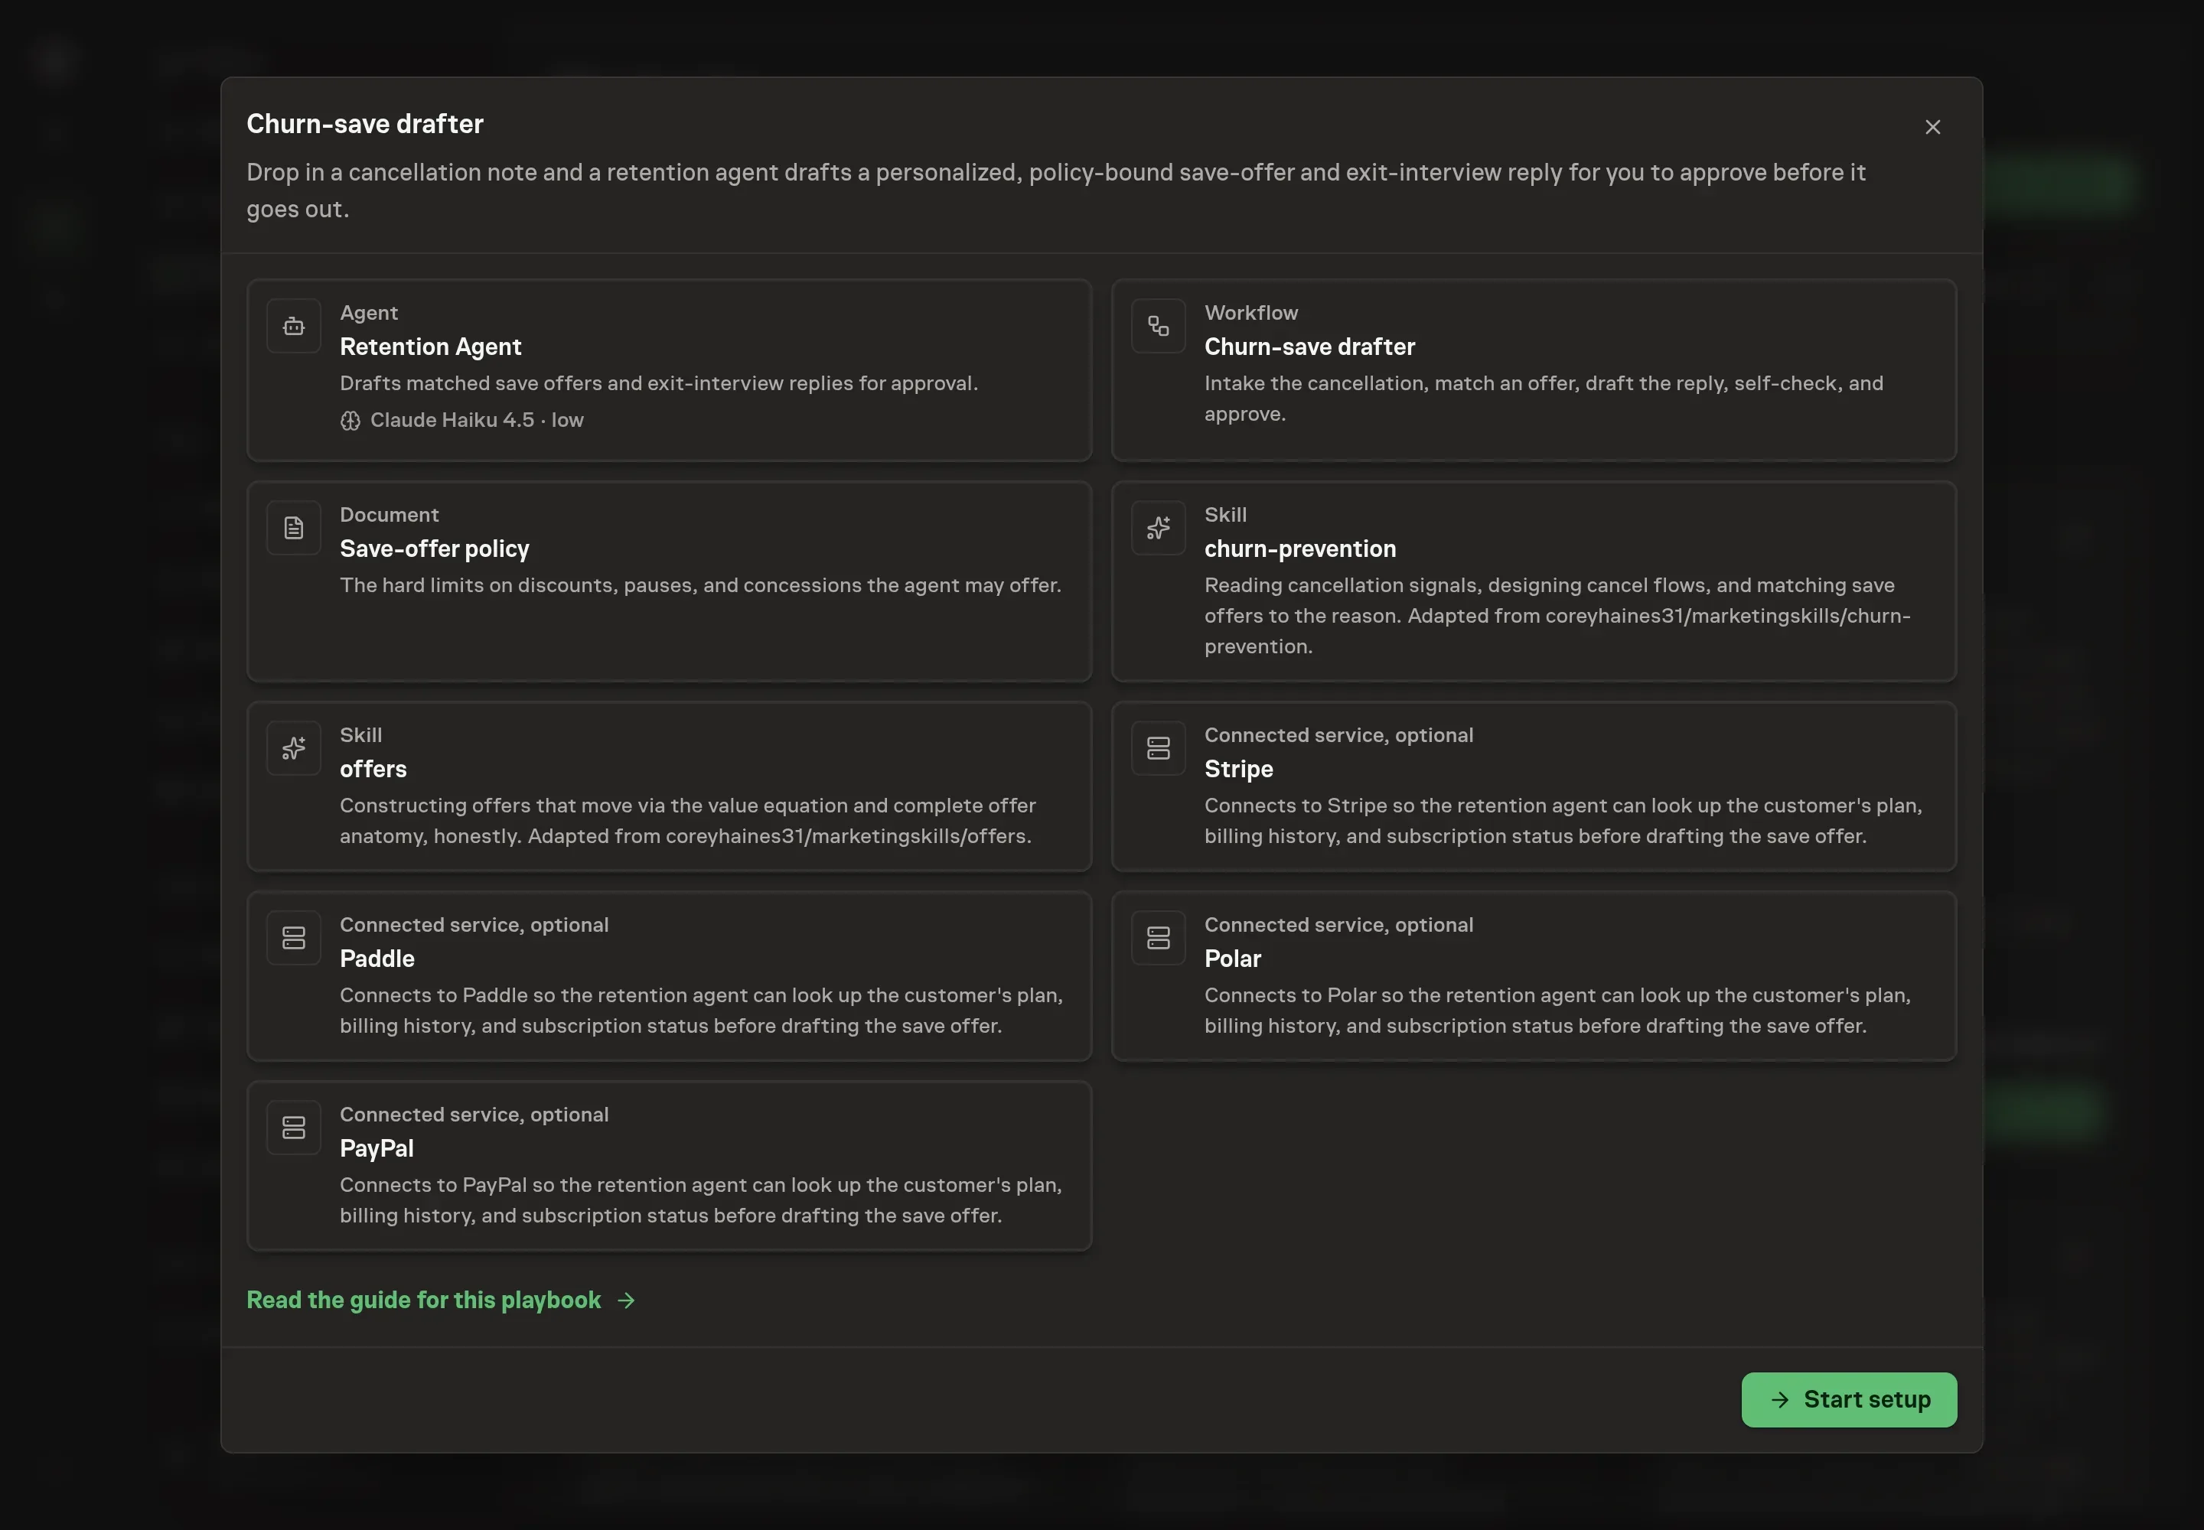Click the Connects to Paddle description

pos(701,1011)
